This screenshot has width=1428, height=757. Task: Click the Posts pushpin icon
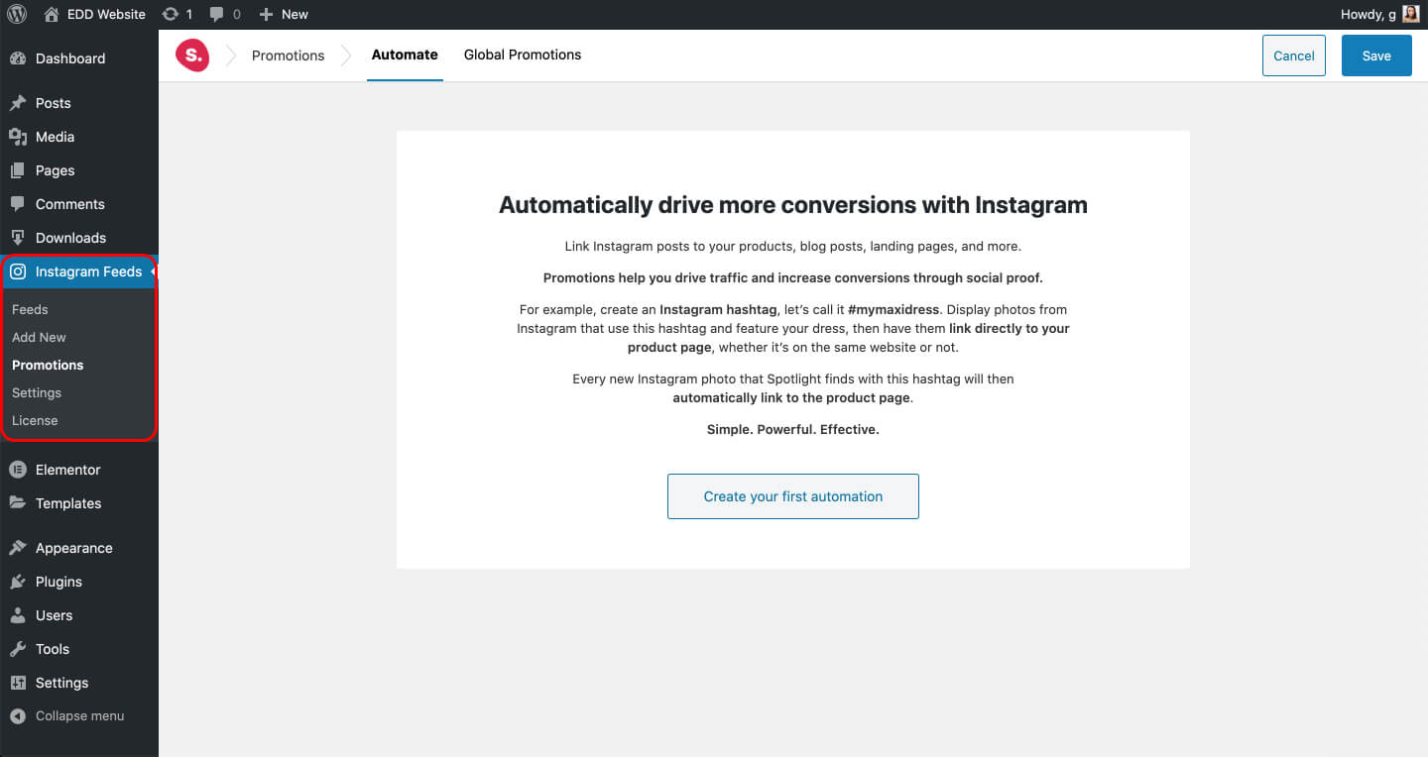click(18, 103)
